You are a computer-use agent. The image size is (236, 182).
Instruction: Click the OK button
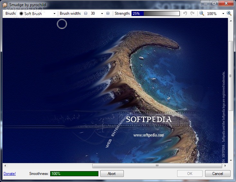point(190,174)
